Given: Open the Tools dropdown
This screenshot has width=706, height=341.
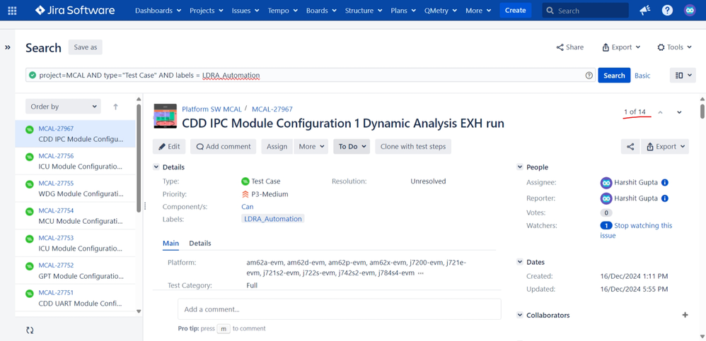Looking at the screenshot, I should pos(674,47).
